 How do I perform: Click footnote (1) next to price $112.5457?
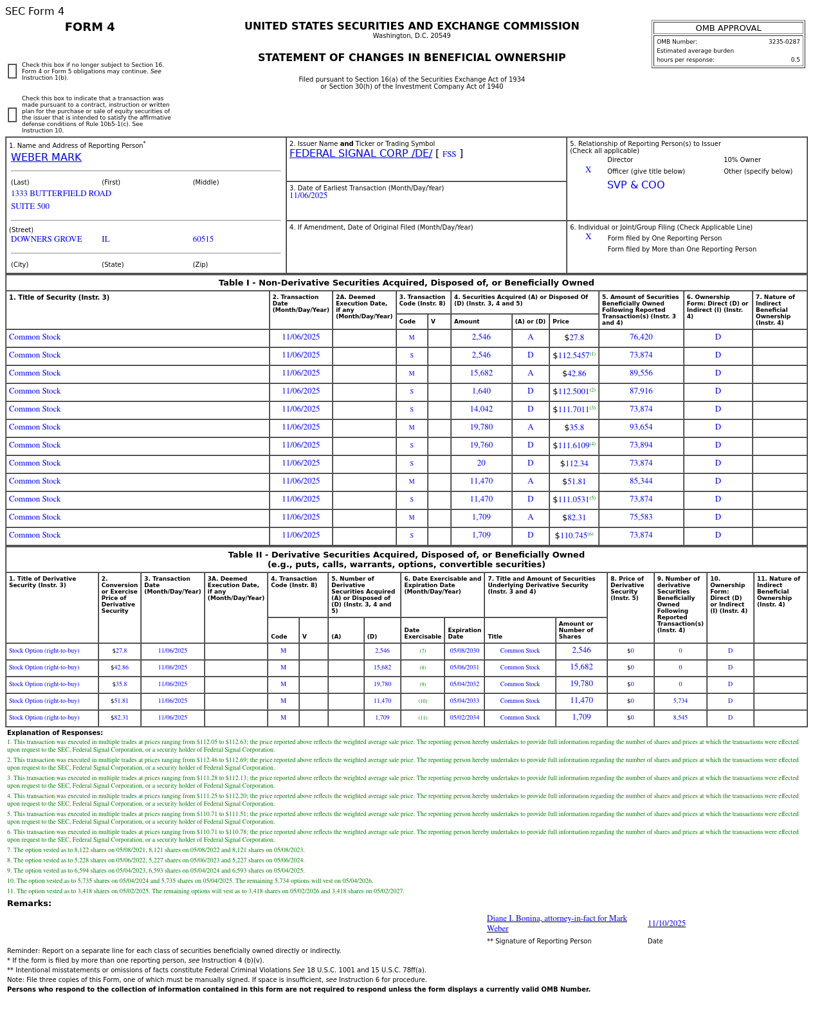click(x=592, y=354)
